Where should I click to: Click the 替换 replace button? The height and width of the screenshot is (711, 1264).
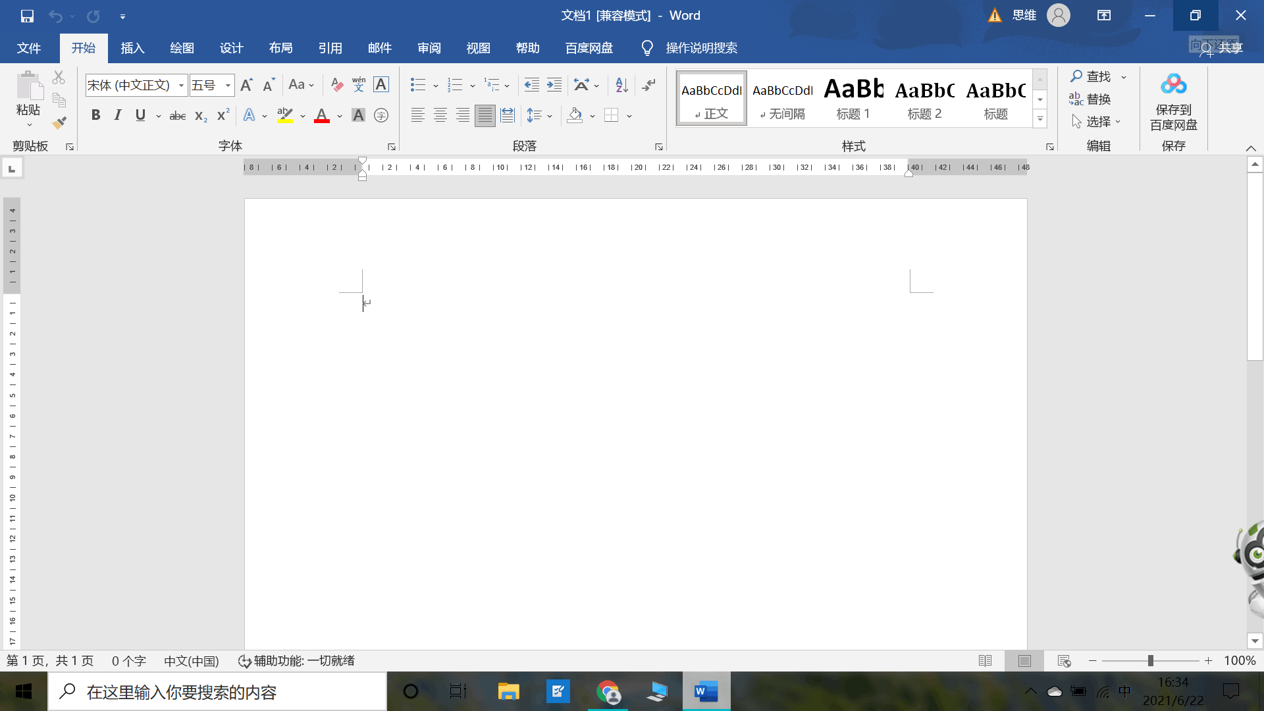1091,99
